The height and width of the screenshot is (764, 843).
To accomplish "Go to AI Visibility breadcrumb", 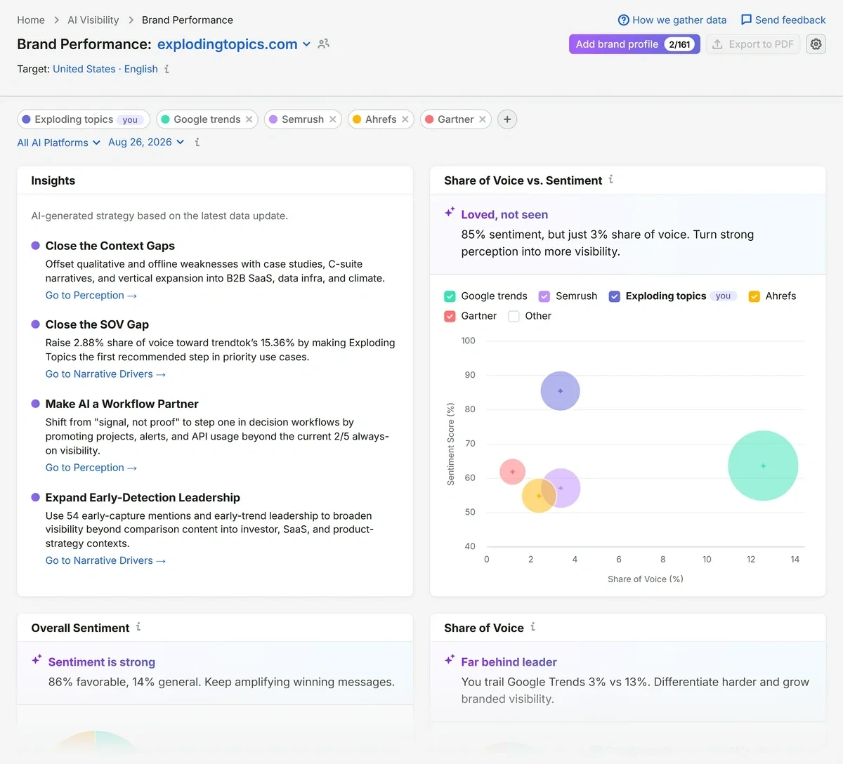I will click(x=93, y=20).
